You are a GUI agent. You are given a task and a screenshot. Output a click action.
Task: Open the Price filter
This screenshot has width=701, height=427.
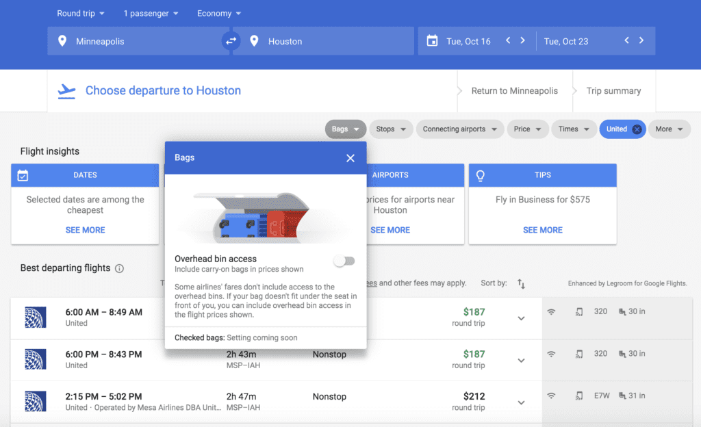(527, 129)
